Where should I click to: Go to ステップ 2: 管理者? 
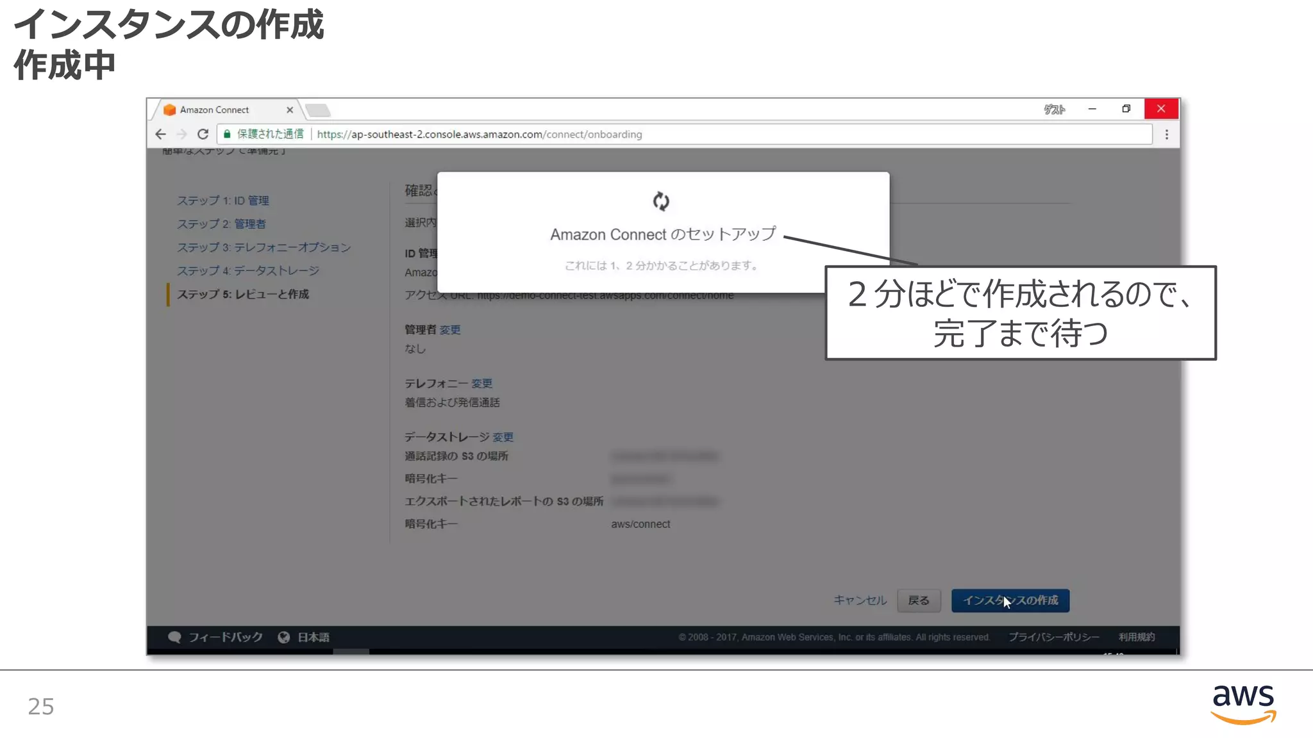(221, 224)
